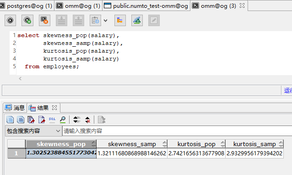Click the copy rows icon in results toolbar
This screenshot has width=292, height=175.
point(10,120)
